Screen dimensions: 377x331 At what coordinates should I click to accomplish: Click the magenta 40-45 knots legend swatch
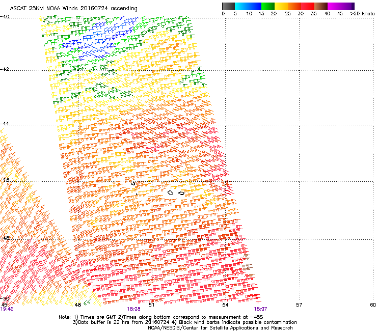point(334,6)
